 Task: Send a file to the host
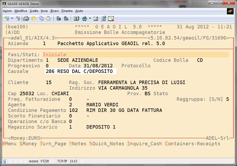59,19
